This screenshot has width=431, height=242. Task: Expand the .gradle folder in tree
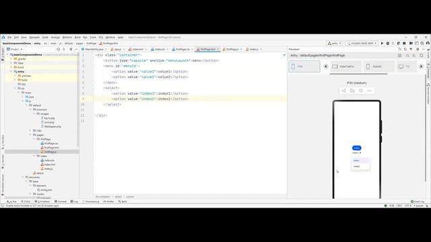click(x=11, y=59)
